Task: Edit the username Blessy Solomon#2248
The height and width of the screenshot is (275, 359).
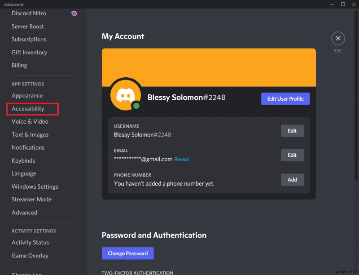Action: (x=292, y=131)
